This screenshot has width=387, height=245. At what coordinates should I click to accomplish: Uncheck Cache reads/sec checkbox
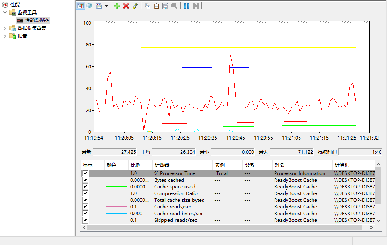click(x=85, y=206)
